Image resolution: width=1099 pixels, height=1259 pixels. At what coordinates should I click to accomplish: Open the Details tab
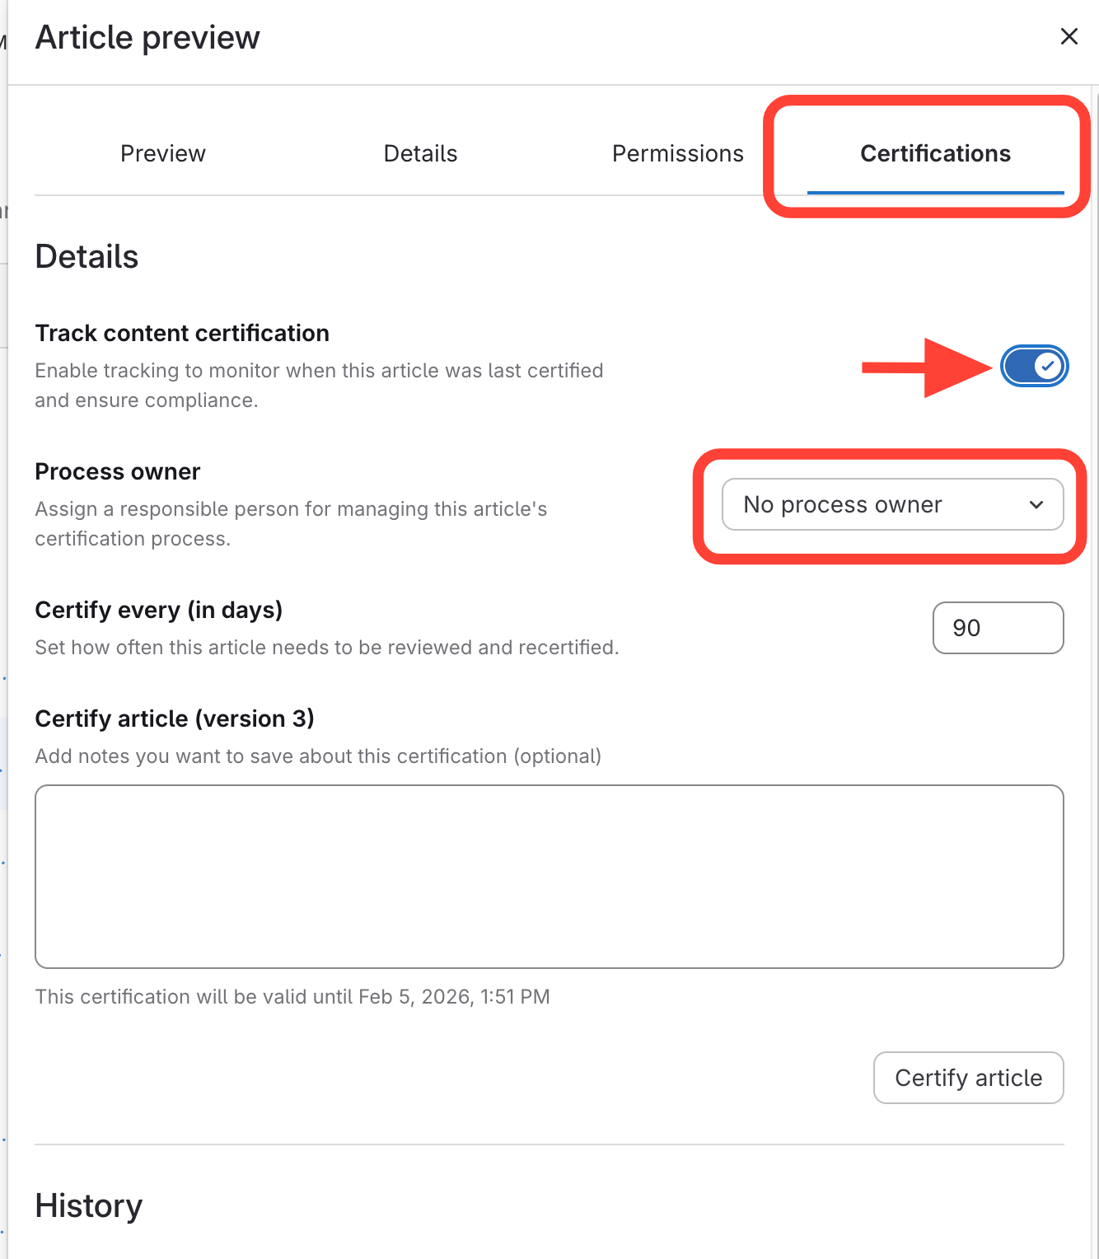(x=420, y=154)
